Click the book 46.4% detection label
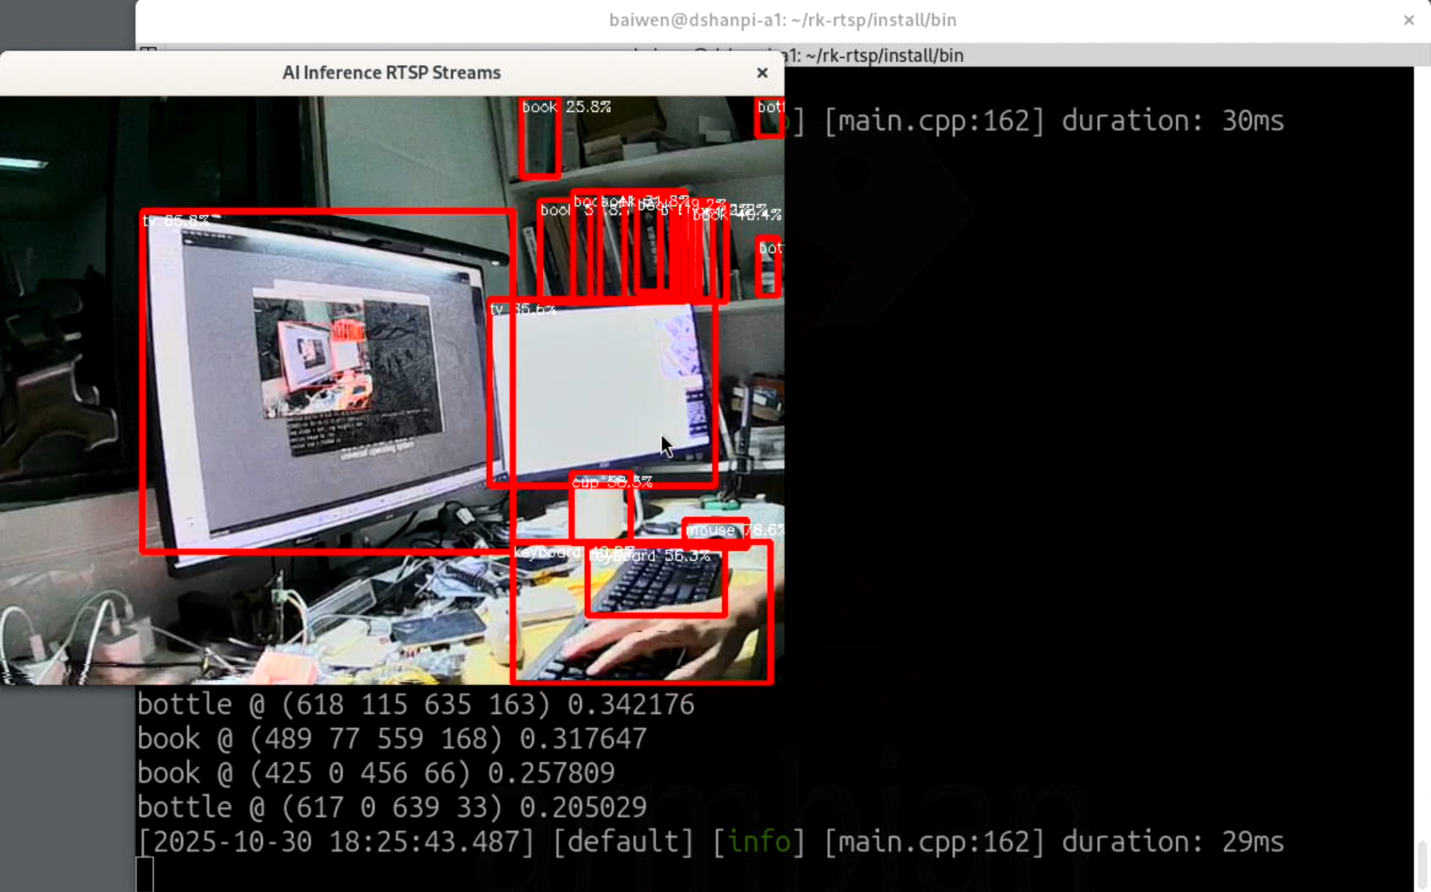The width and height of the screenshot is (1431, 892). [x=735, y=216]
